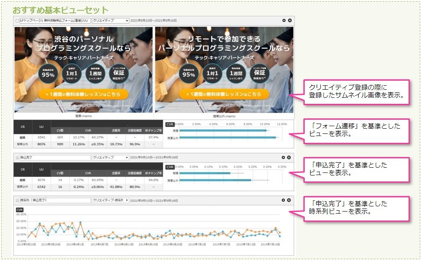Select the リモートで参加できる creative thumbnail

point(224,70)
